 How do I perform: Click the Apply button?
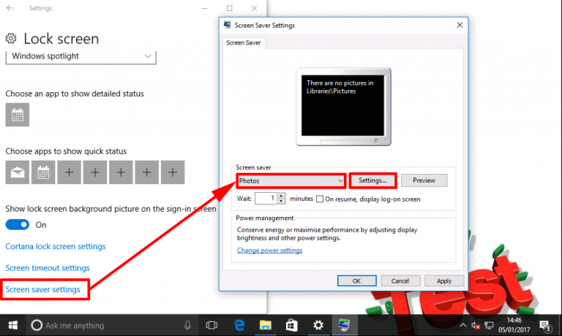coord(444,281)
